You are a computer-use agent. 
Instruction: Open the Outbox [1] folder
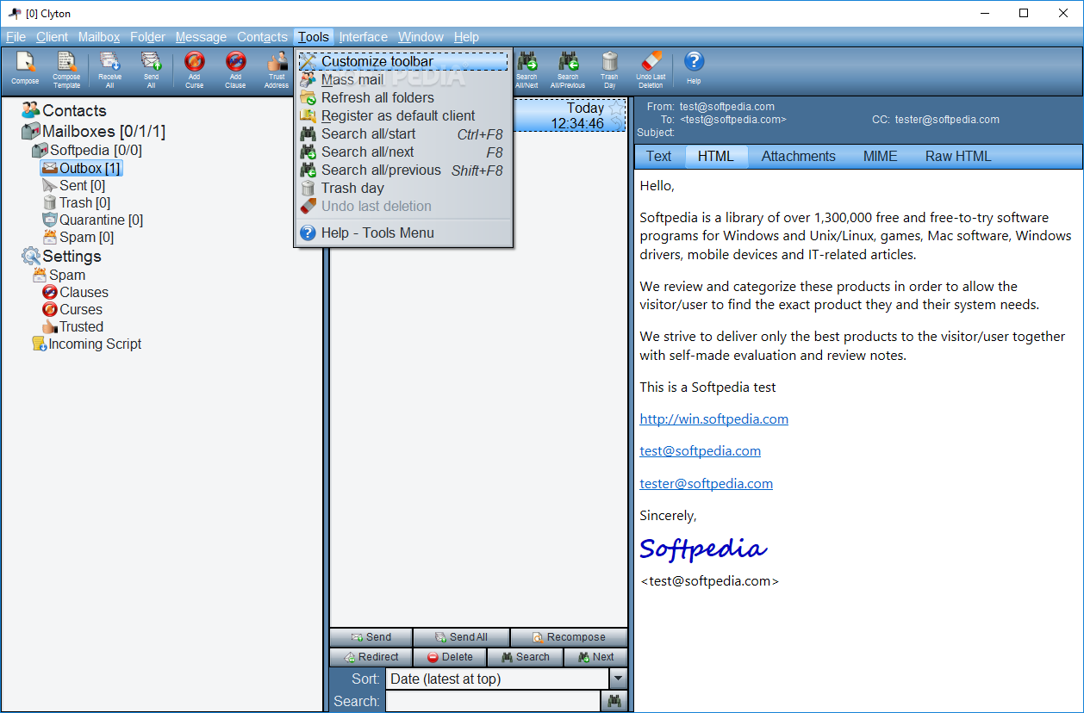point(82,168)
